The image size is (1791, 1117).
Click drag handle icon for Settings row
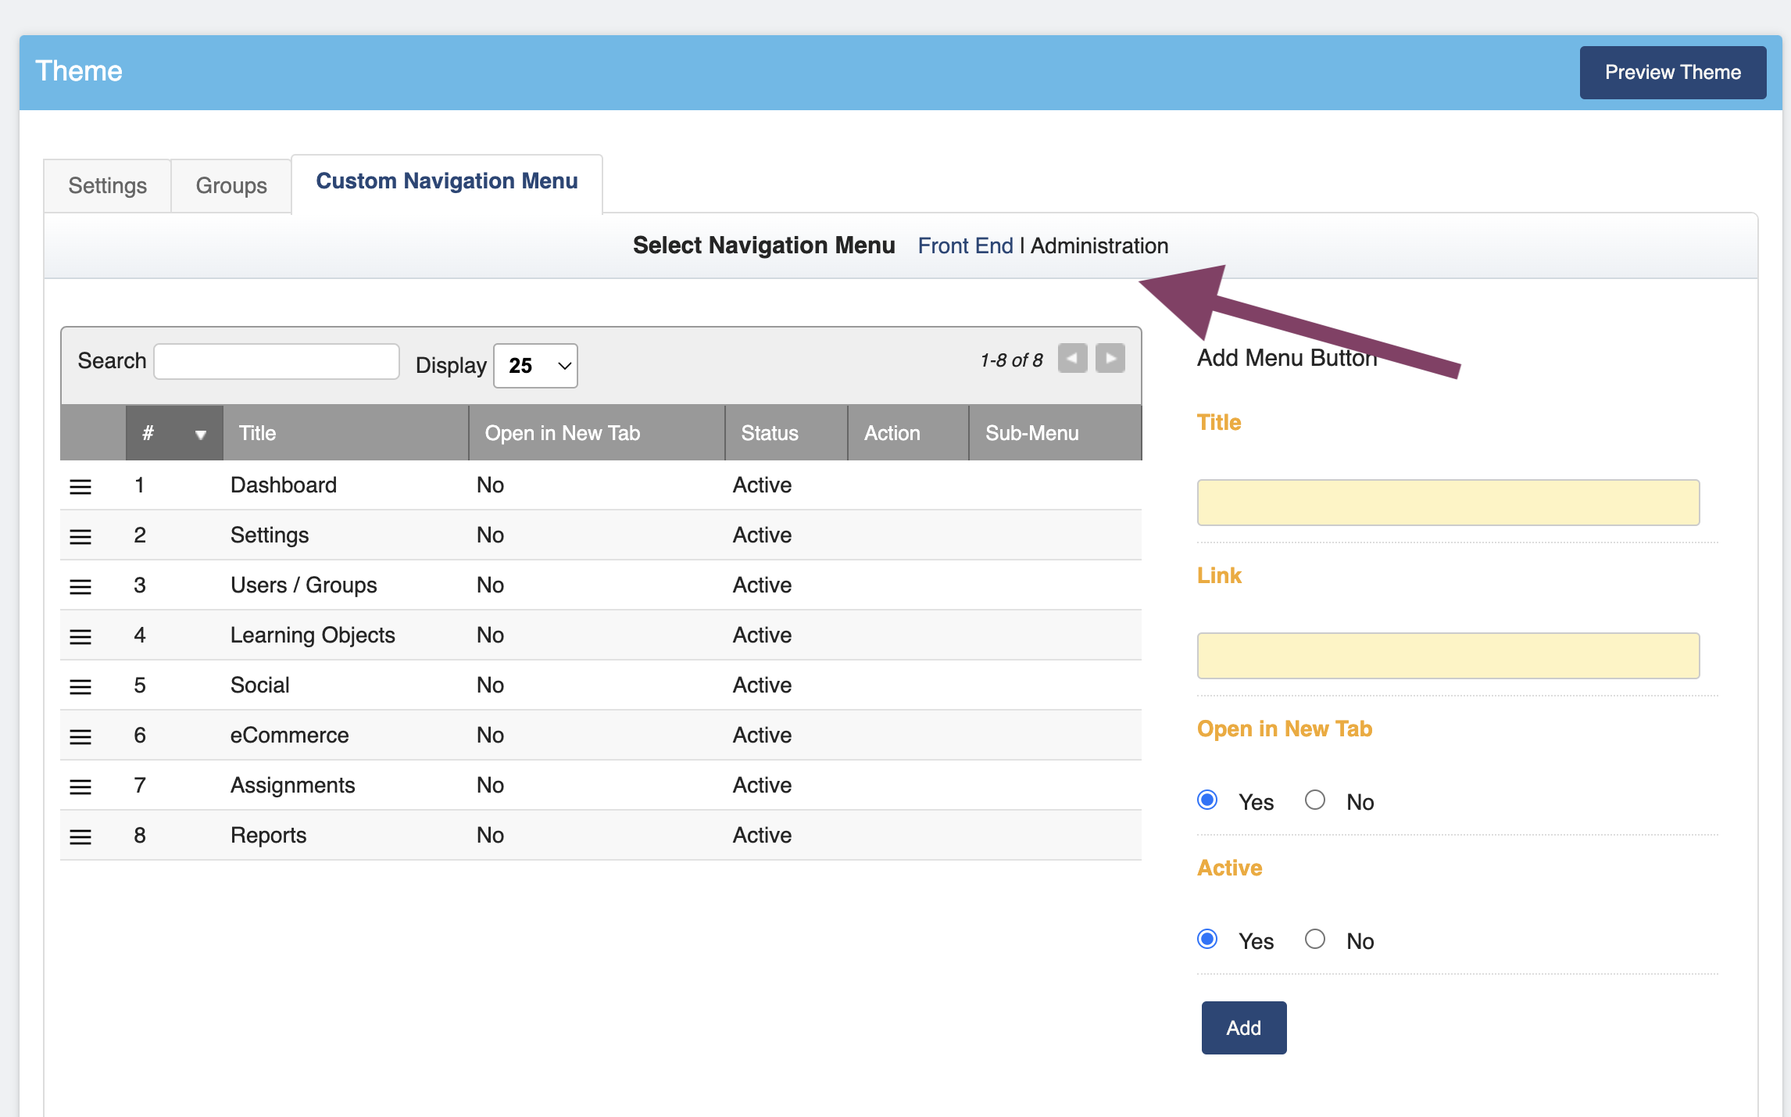click(x=80, y=536)
